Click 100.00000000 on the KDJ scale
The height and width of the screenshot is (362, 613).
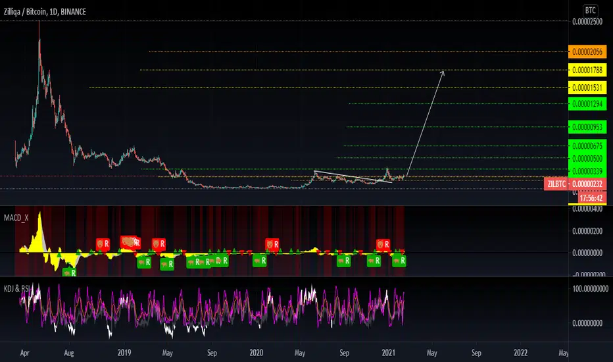[x=590, y=289]
